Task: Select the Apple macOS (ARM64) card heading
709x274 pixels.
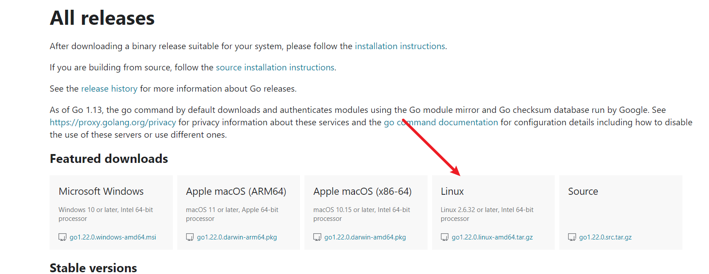Action: pos(236,191)
